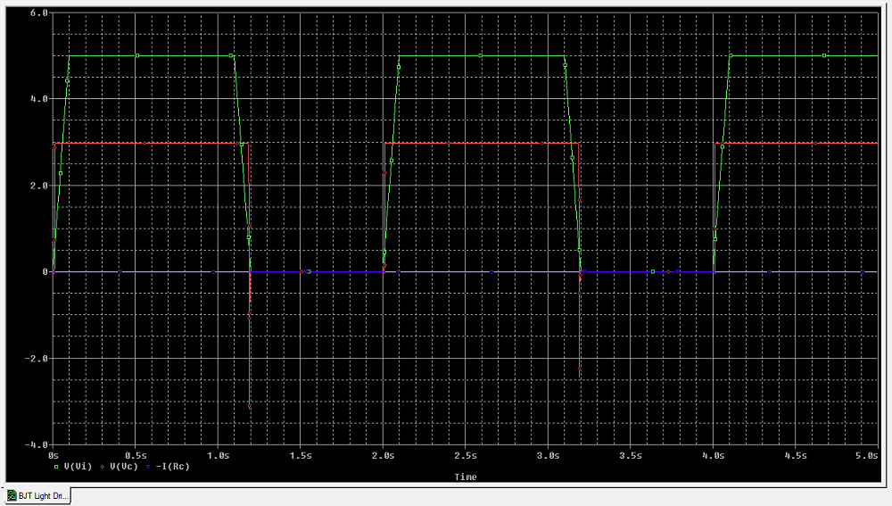Viewport: 892px width, 506px height.
Task: Click the BJT Light Dri... tab icon
Action: [12, 496]
